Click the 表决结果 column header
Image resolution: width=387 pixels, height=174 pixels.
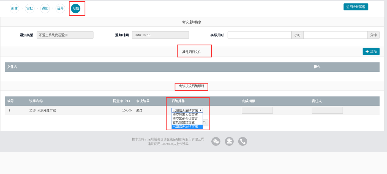click(143, 101)
